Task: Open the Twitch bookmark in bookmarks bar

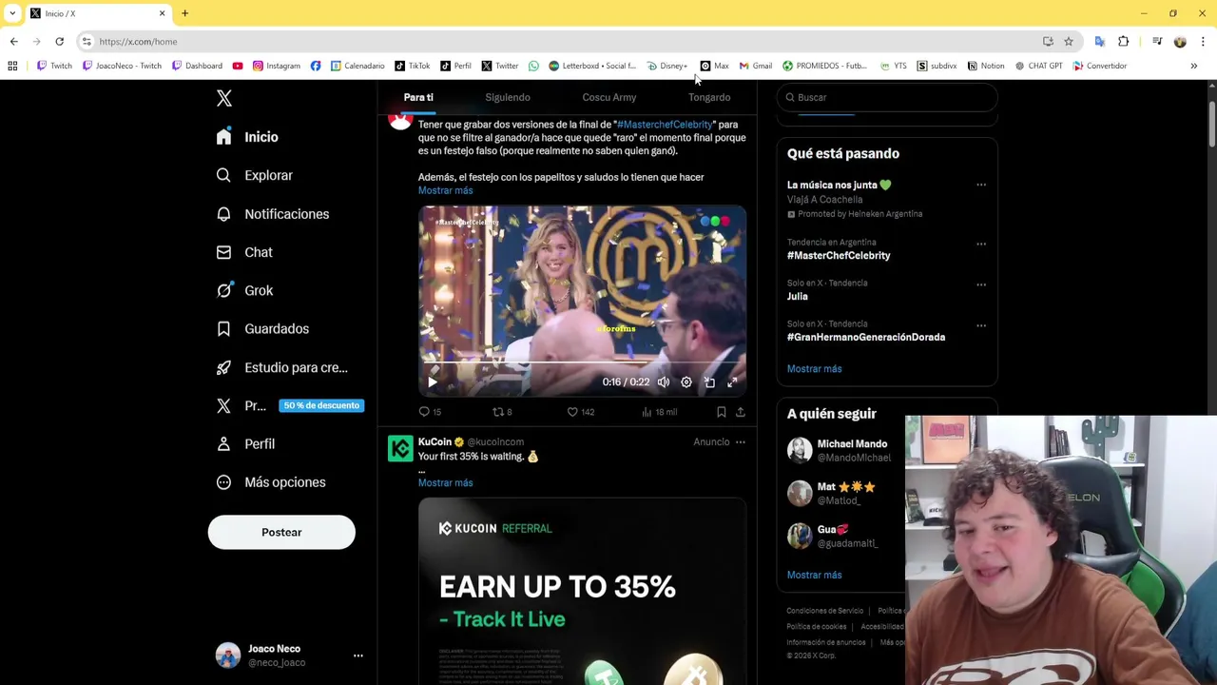Action: tap(54, 66)
